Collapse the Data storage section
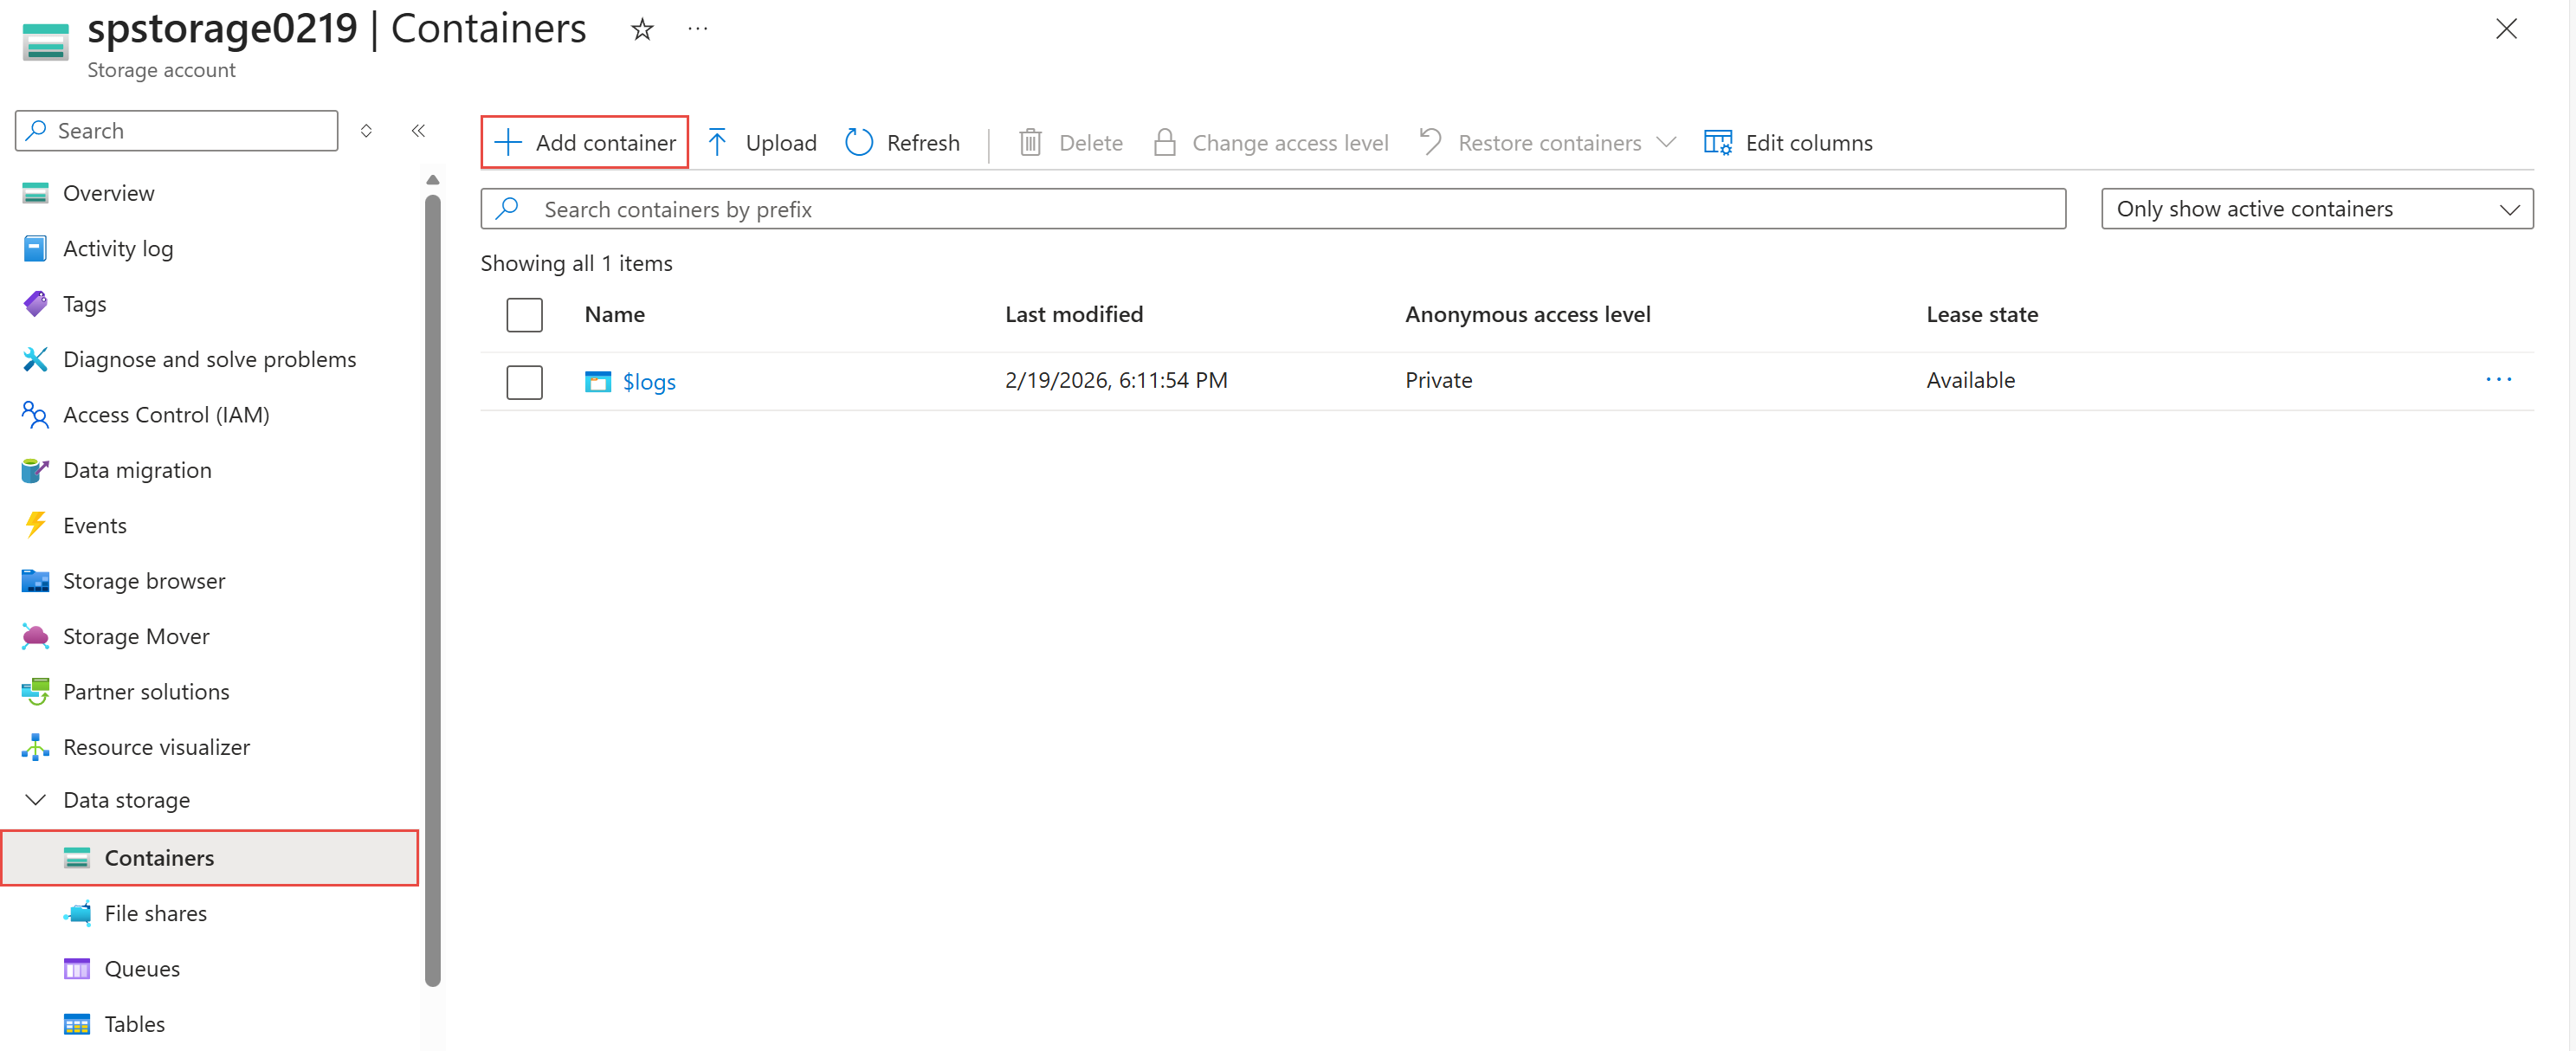2576x1051 pixels. 36,800
